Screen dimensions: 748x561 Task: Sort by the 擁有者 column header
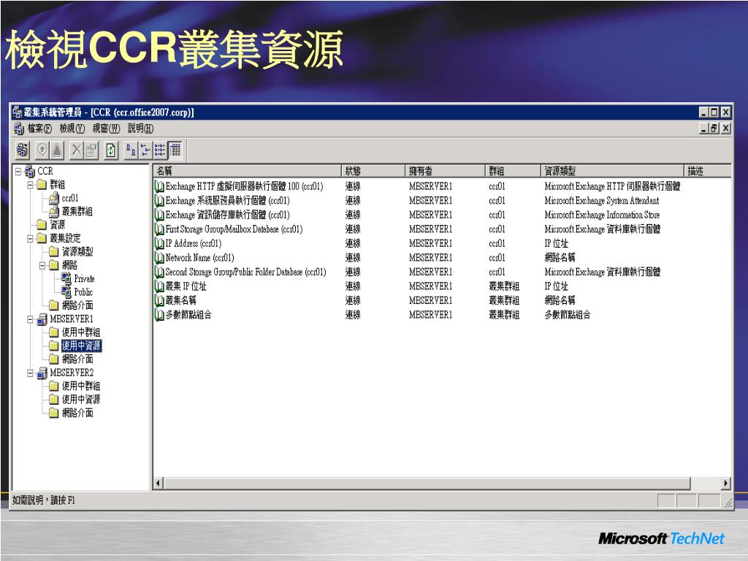click(445, 171)
